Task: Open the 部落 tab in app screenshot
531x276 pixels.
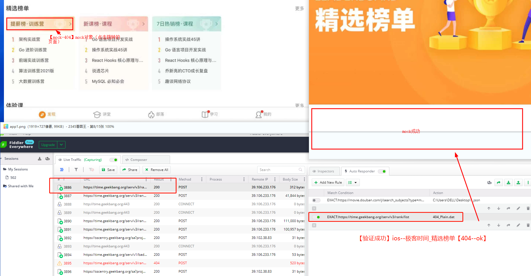Action: click(x=156, y=114)
